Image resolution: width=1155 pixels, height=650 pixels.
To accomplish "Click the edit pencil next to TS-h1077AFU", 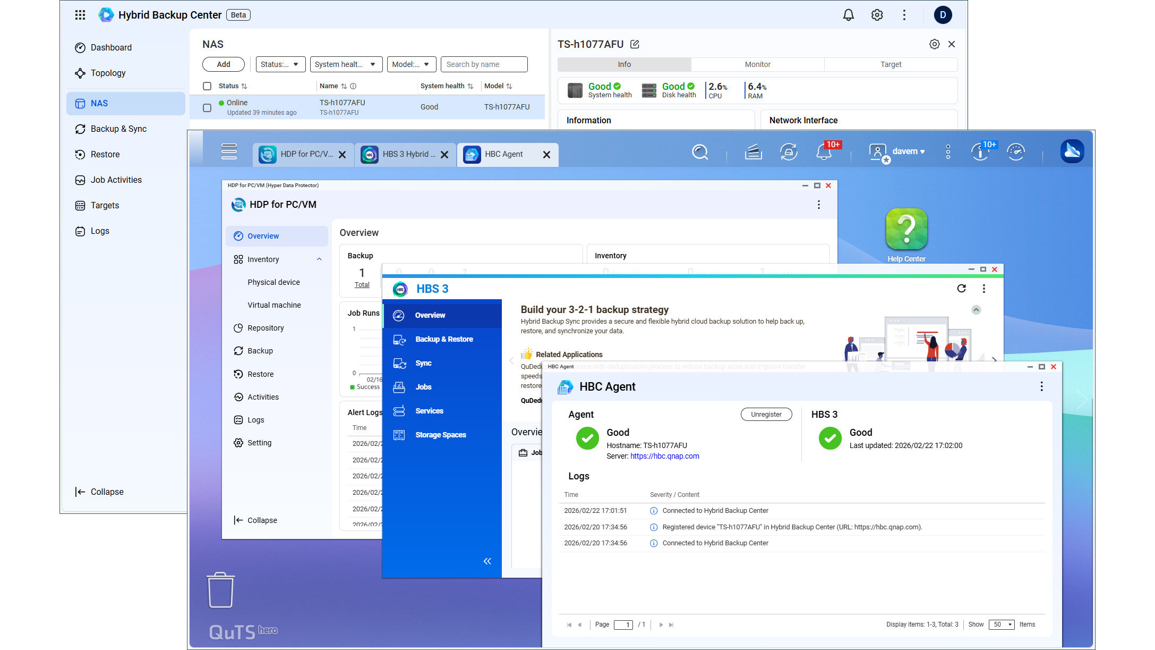I will tap(635, 45).
